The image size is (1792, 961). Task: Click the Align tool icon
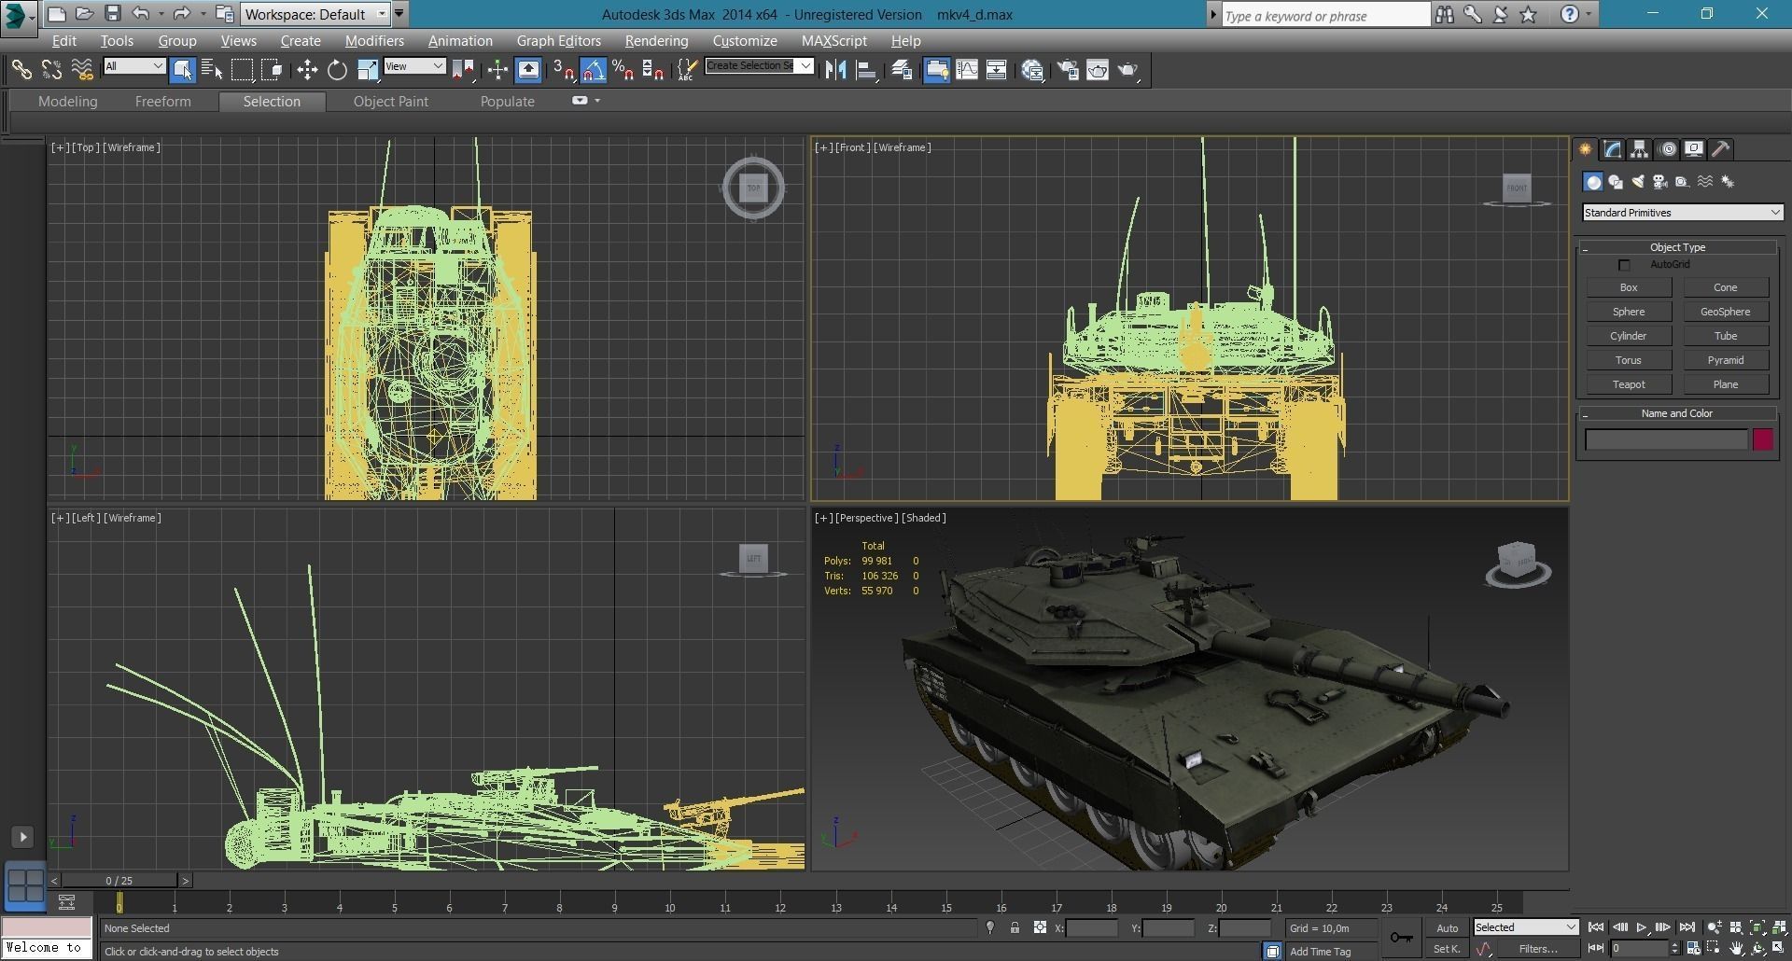coord(866,70)
